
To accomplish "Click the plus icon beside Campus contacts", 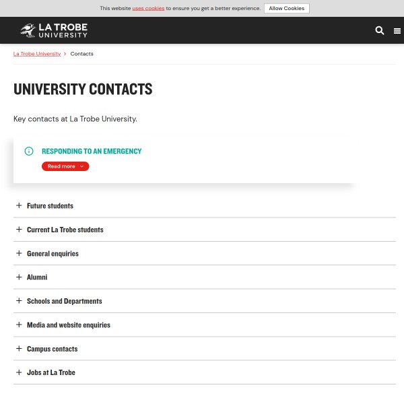I will (19, 349).
